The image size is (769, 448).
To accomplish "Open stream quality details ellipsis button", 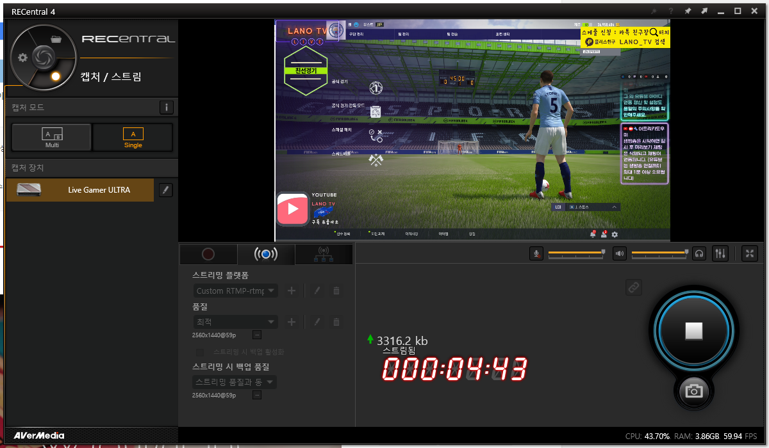I will pos(257,335).
